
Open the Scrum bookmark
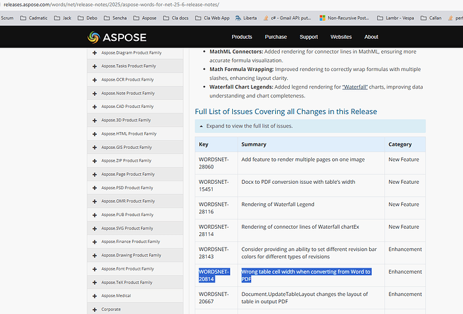tap(7, 18)
